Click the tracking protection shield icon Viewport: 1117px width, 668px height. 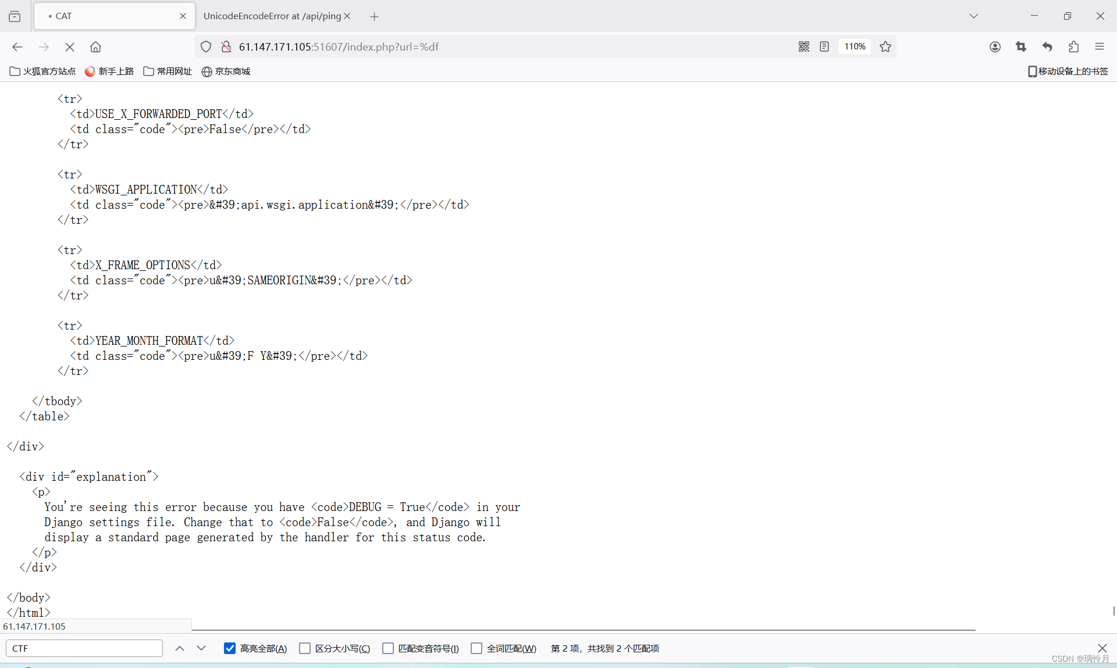206,47
